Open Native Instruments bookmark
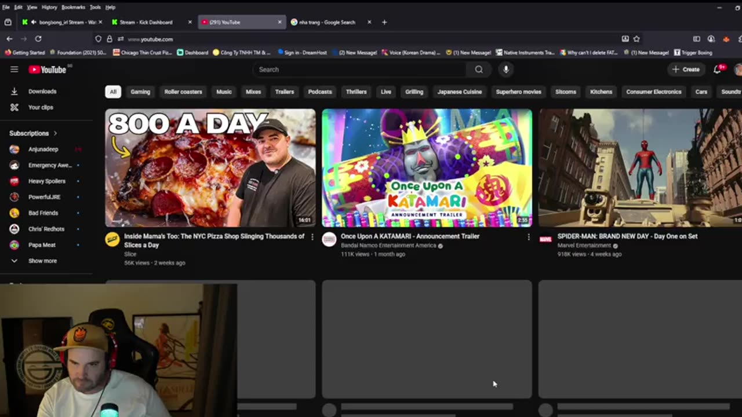742x417 pixels. pos(525,53)
